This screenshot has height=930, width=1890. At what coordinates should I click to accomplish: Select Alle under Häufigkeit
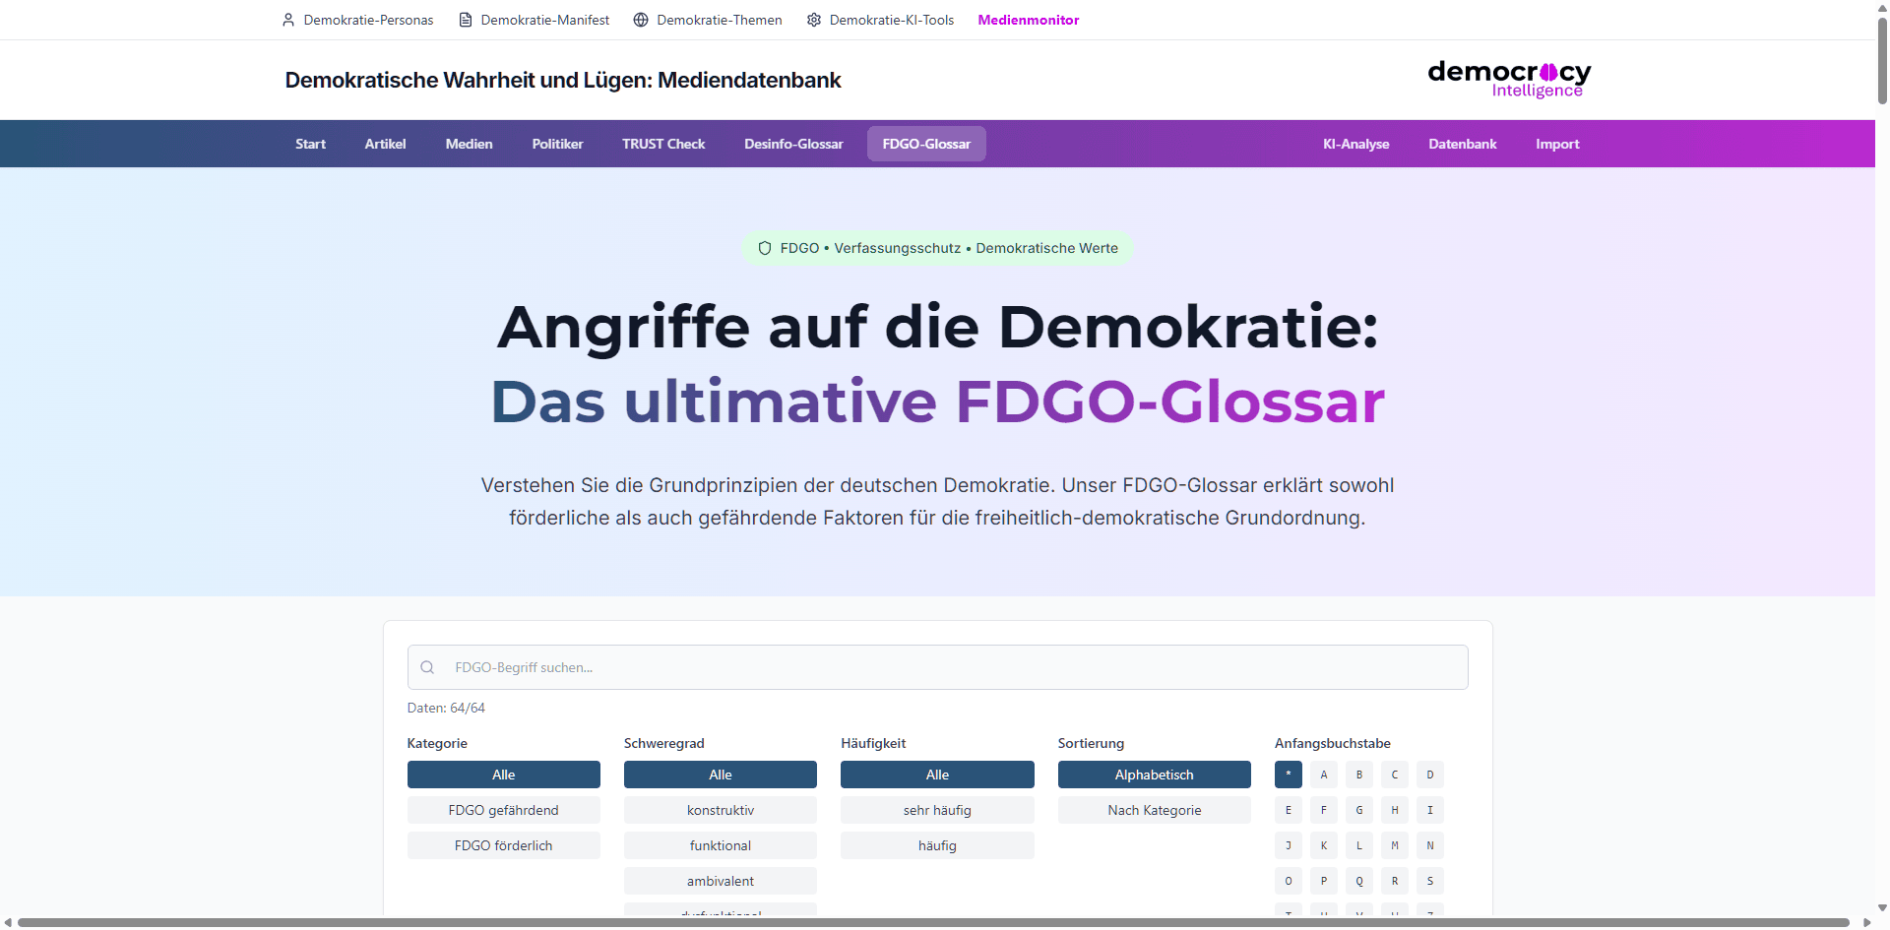pyautogui.click(x=937, y=775)
